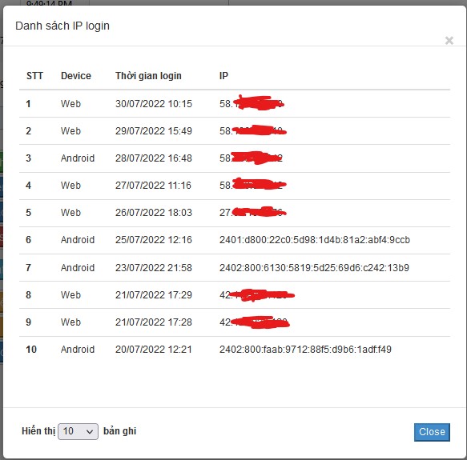Click row number 1 in STT column
The width and height of the screenshot is (467, 460).
point(28,104)
